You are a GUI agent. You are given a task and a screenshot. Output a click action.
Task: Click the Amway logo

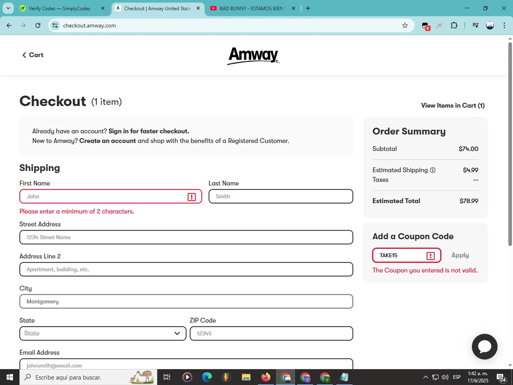pyautogui.click(x=253, y=56)
